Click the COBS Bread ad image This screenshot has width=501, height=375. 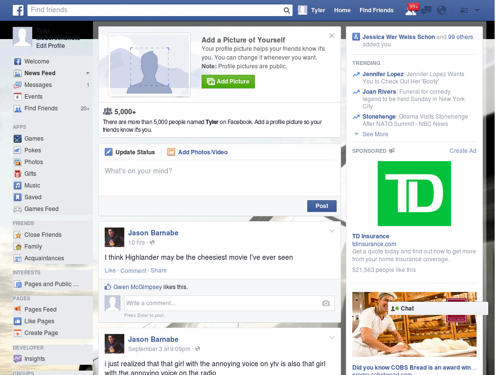[414, 324]
